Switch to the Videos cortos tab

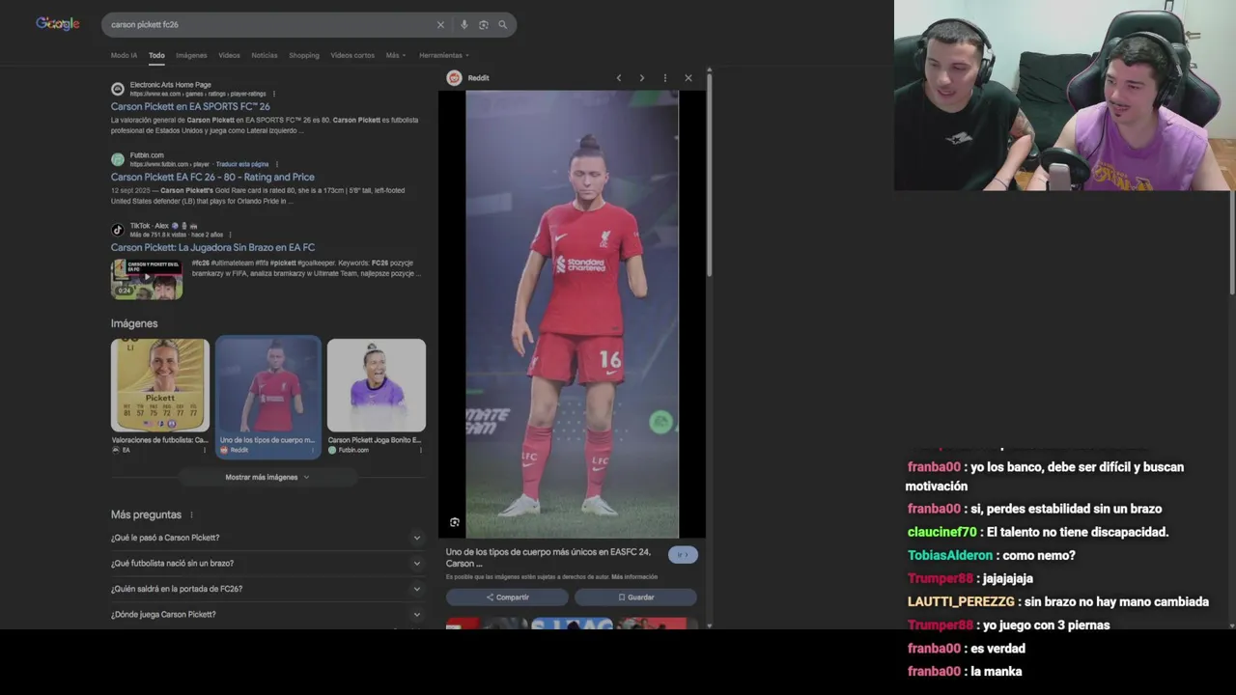tap(352, 55)
